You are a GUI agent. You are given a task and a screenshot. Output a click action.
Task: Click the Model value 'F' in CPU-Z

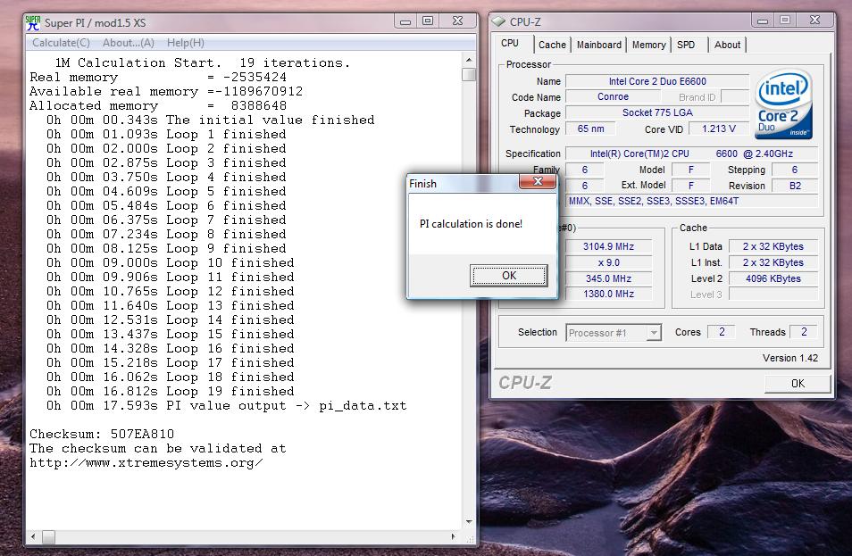[x=690, y=170]
